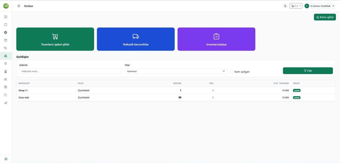This screenshot has width=340, height=163.
Task: Click the Kirim qilish button
Action: pyautogui.click(x=325, y=17)
